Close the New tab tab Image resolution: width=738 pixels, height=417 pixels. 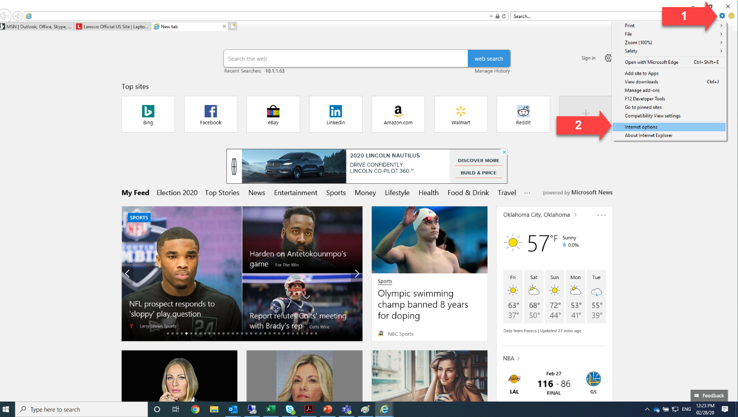(224, 26)
